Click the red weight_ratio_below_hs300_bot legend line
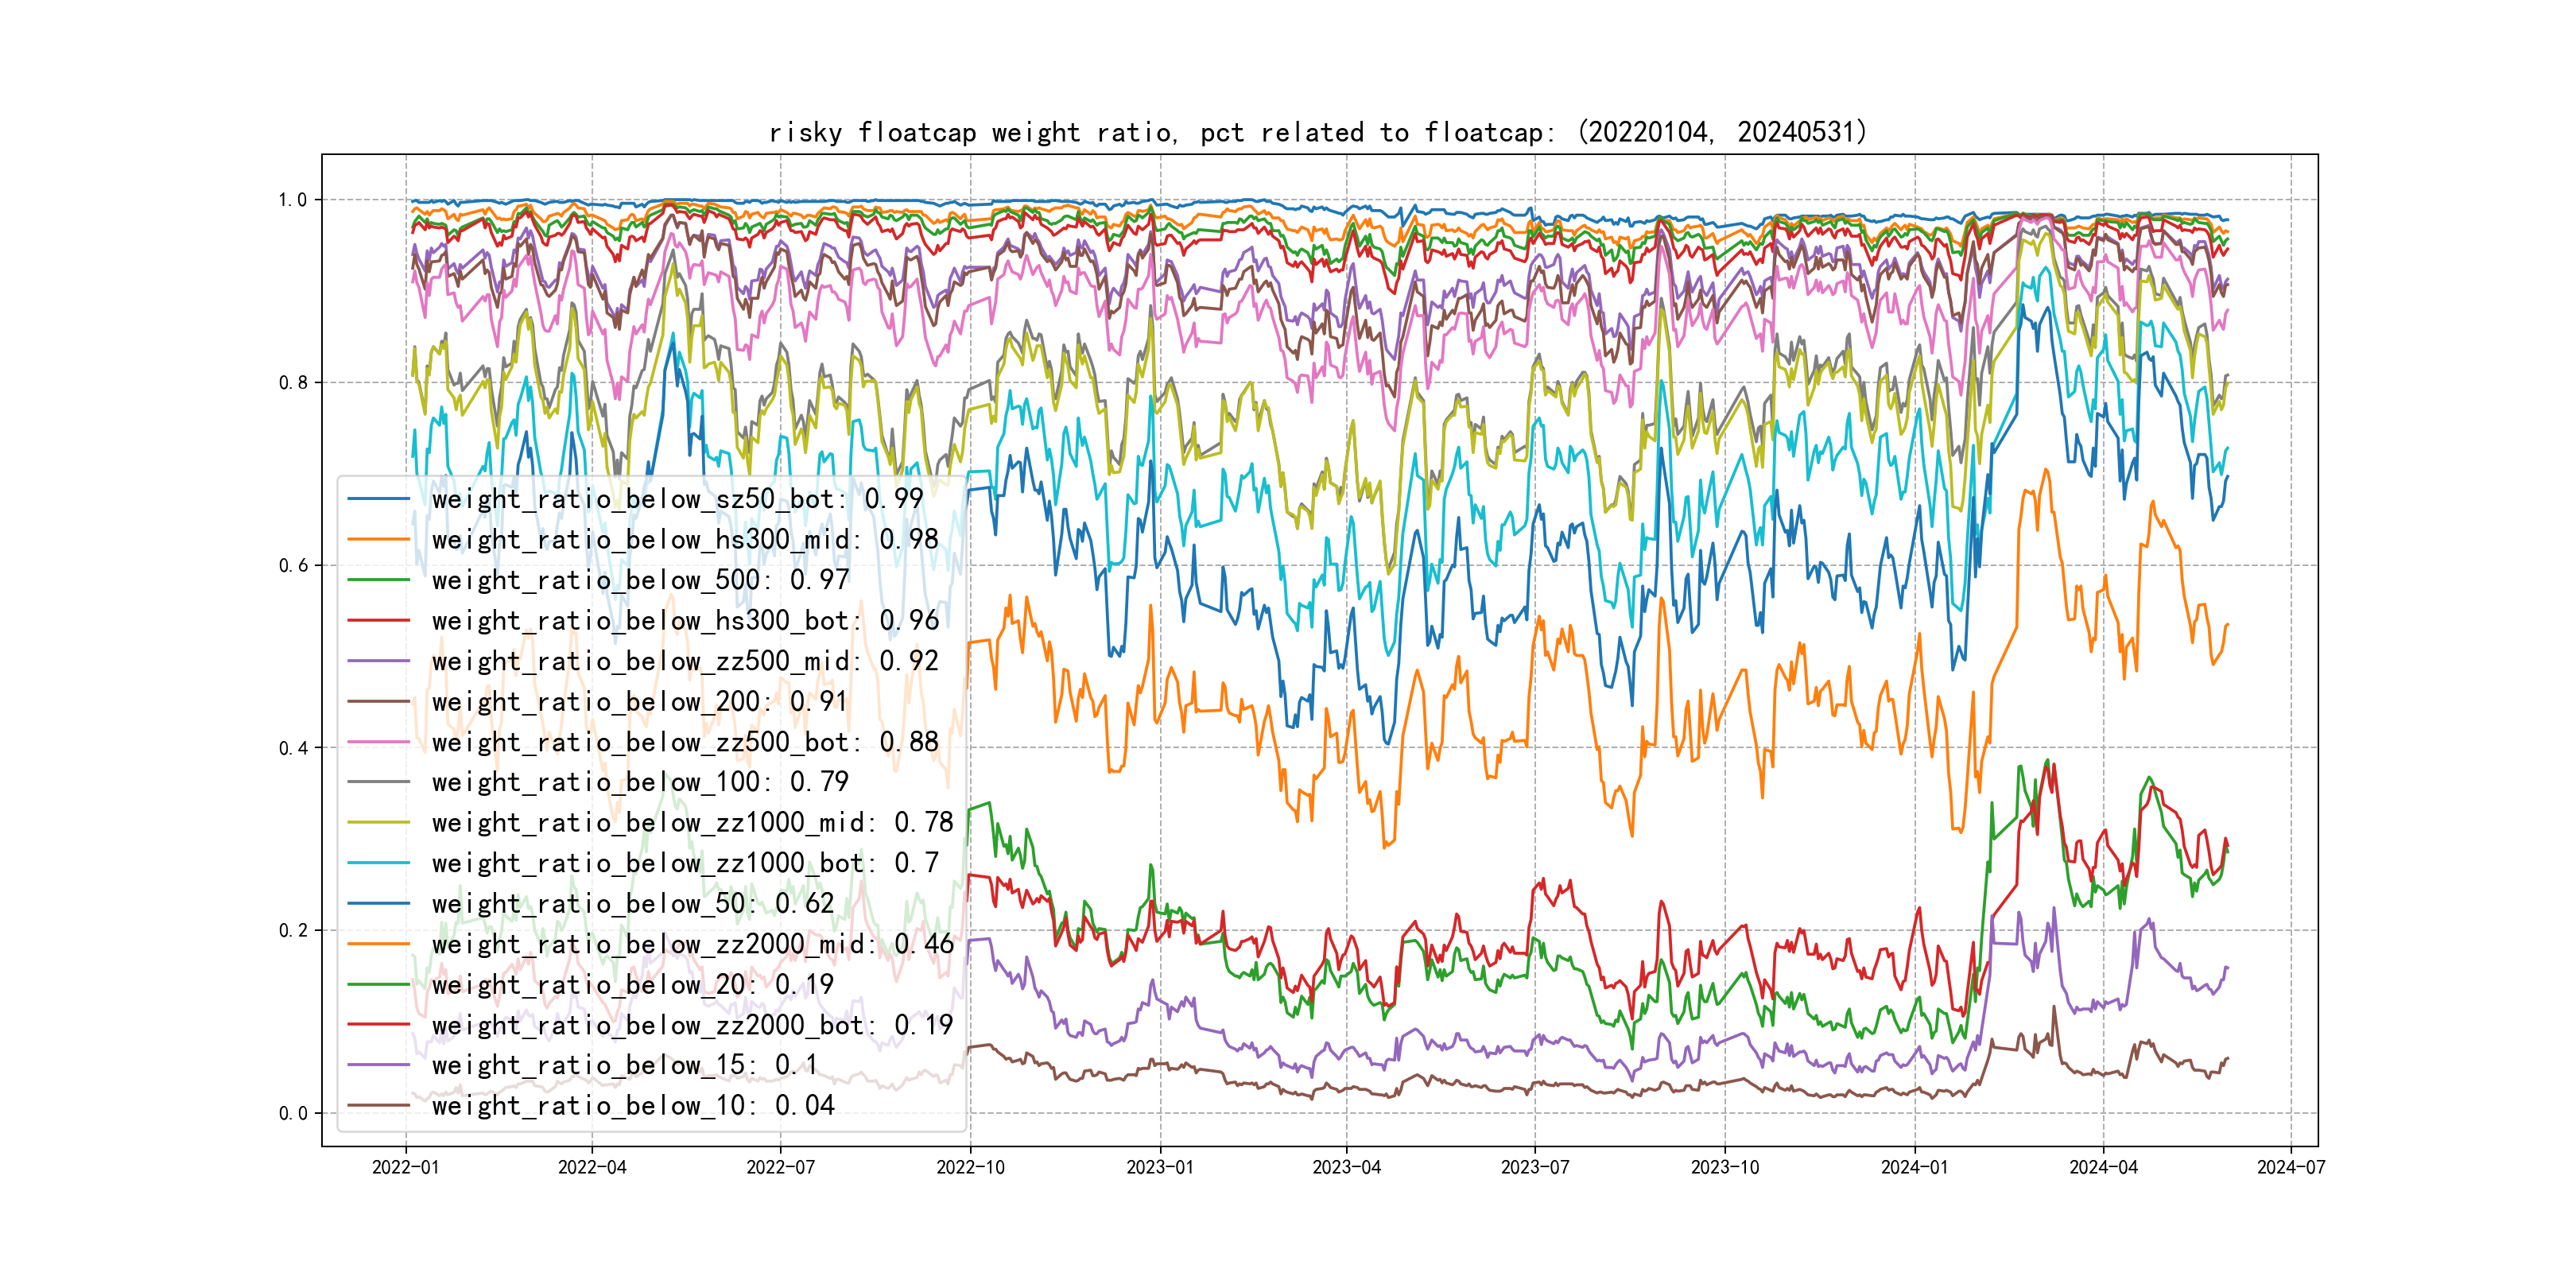 tap(379, 621)
